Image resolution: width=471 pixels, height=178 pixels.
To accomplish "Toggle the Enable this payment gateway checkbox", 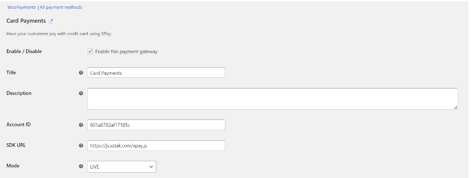I will pyautogui.click(x=90, y=51).
